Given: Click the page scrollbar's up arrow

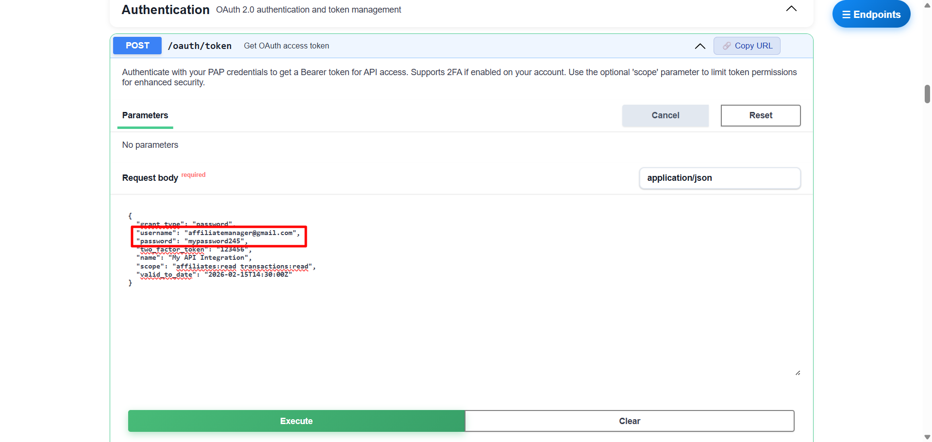Looking at the screenshot, I should click(x=927, y=5).
